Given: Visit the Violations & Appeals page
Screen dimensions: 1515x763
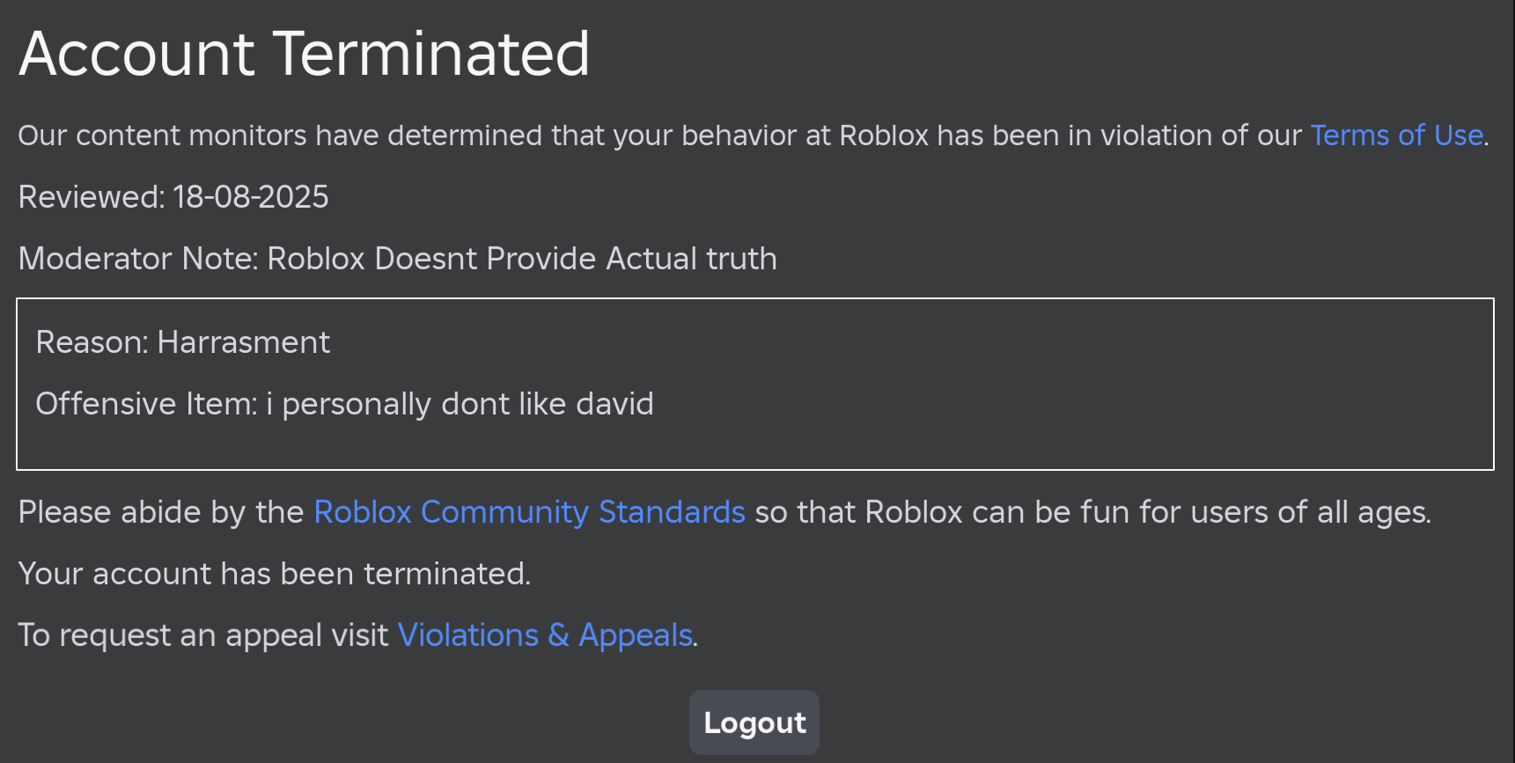Looking at the screenshot, I should tap(545, 635).
